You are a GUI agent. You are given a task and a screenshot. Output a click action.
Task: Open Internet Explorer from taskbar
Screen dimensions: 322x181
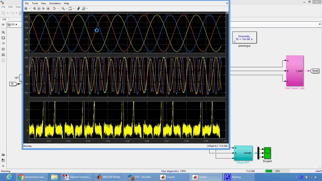point(9,177)
